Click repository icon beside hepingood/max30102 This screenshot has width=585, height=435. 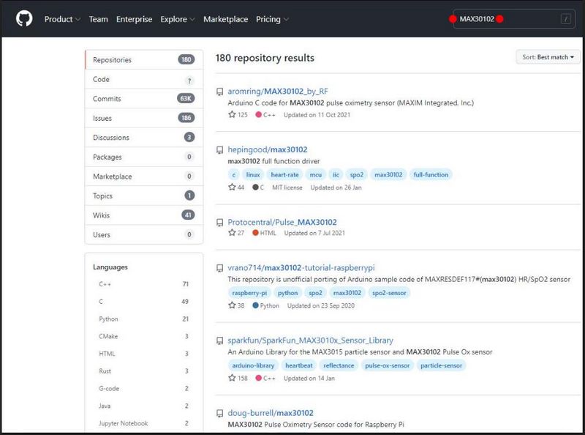[220, 150]
